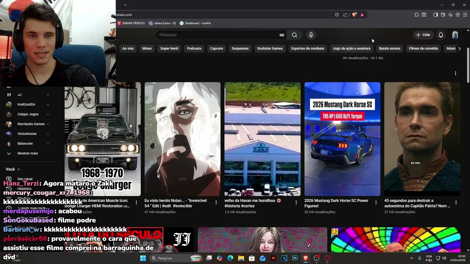Open the keyboard icon in search box
The image size is (470, 264).
(x=282, y=35)
